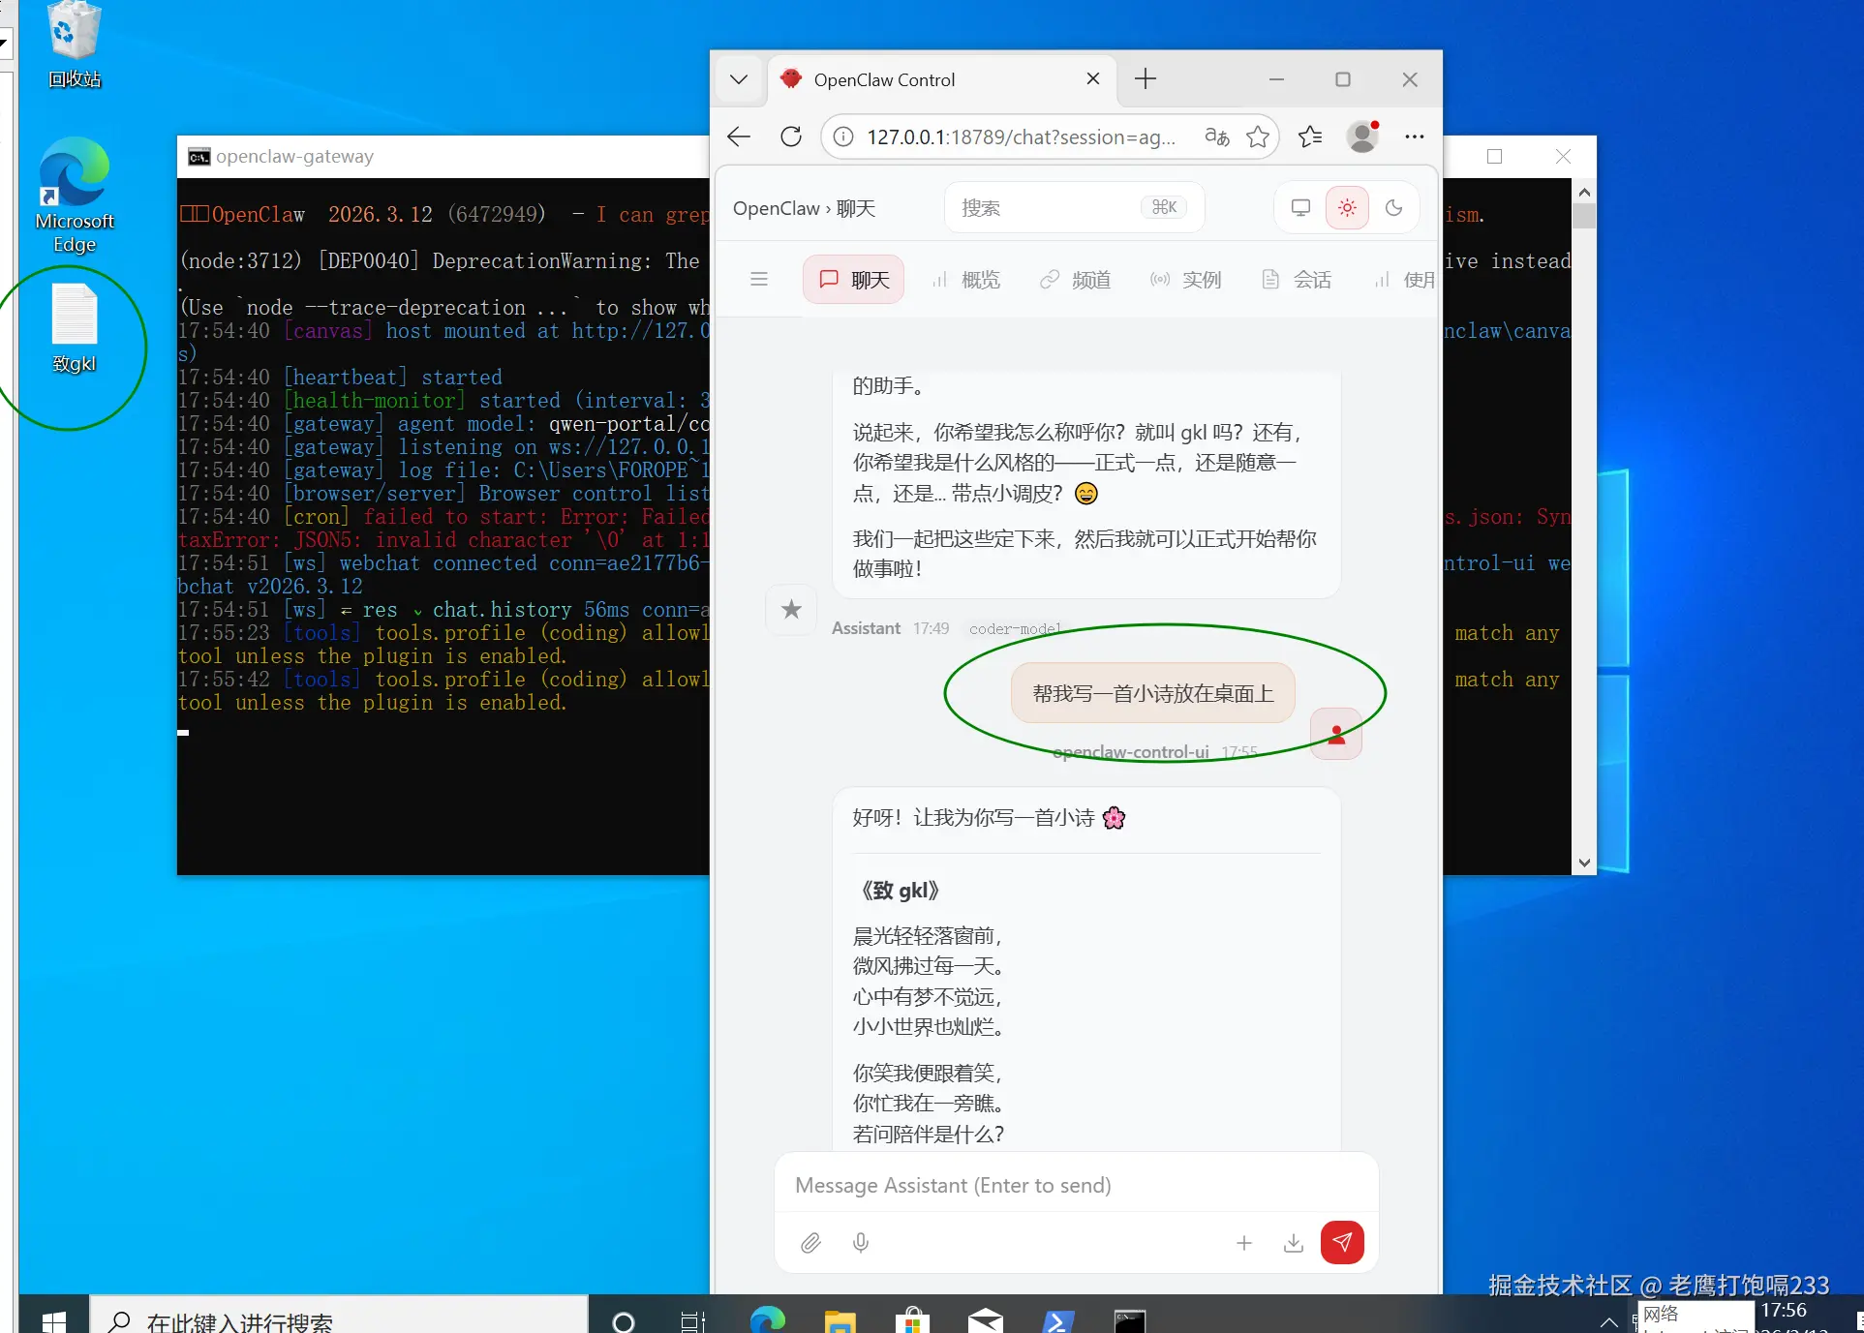The width and height of the screenshot is (1864, 1333).
Task: Open the hamburger sidebar menu
Action: [x=759, y=280]
